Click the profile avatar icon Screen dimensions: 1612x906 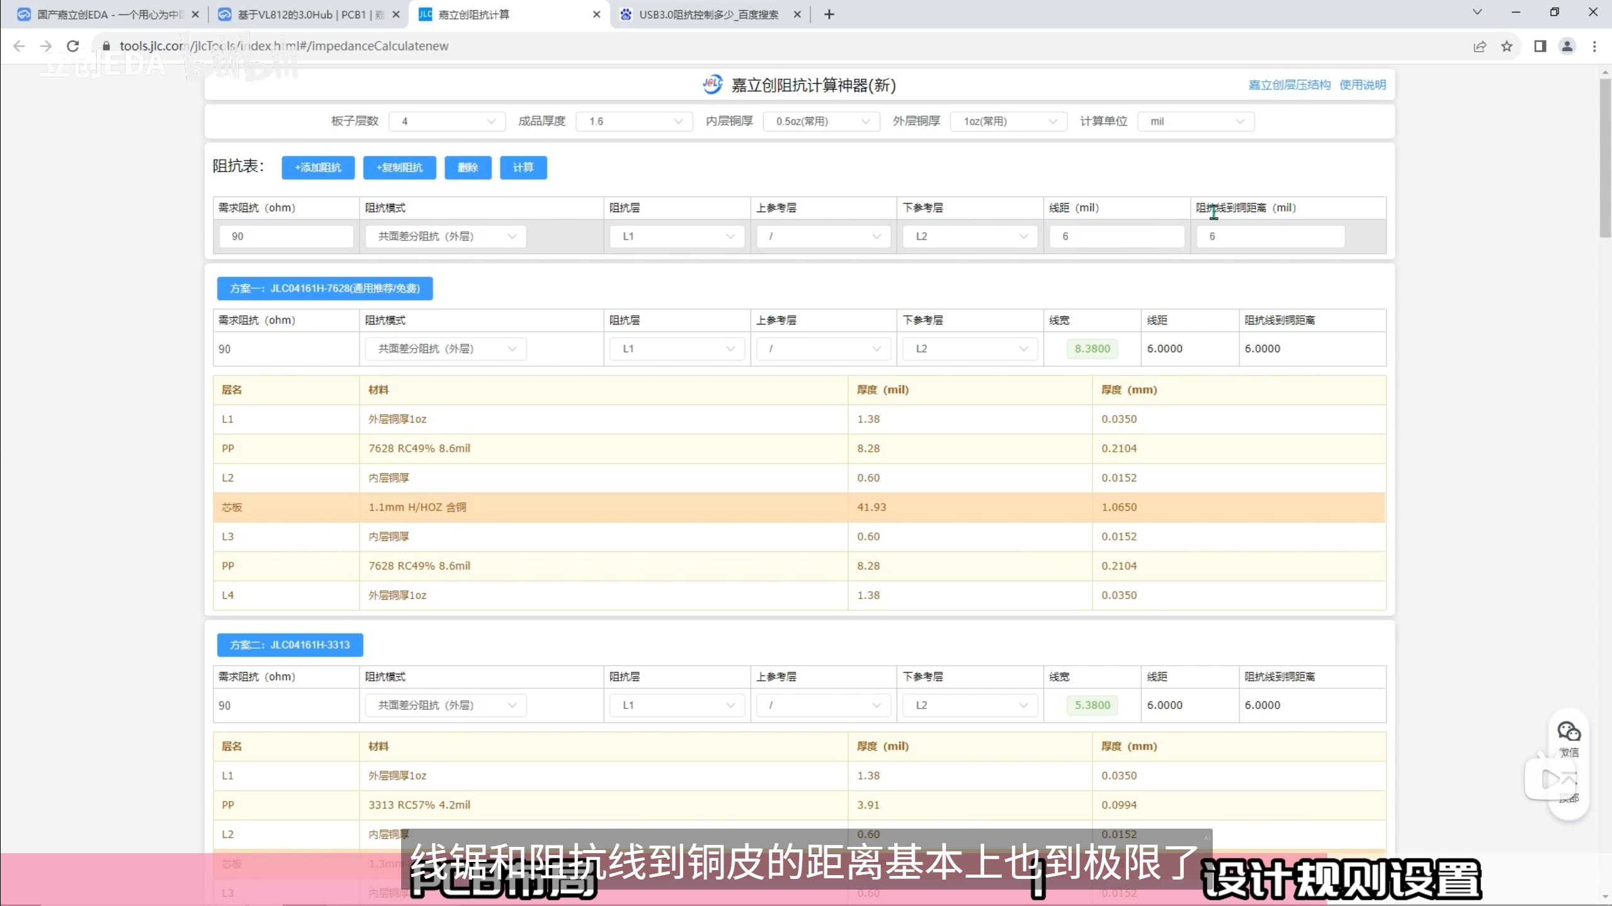point(1567,46)
